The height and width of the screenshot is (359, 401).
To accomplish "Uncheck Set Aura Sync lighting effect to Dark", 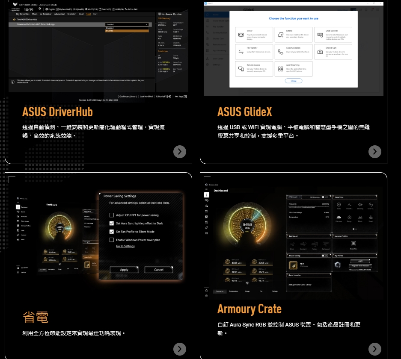I will (x=112, y=223).
